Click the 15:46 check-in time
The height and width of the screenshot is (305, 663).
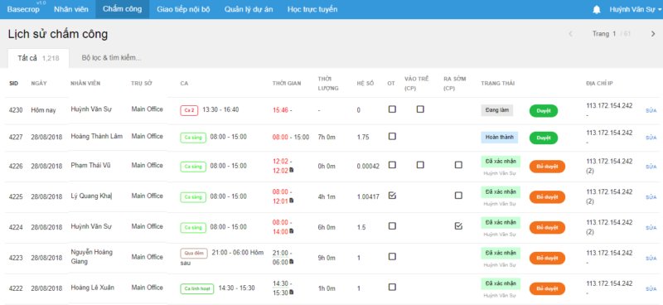280,110
